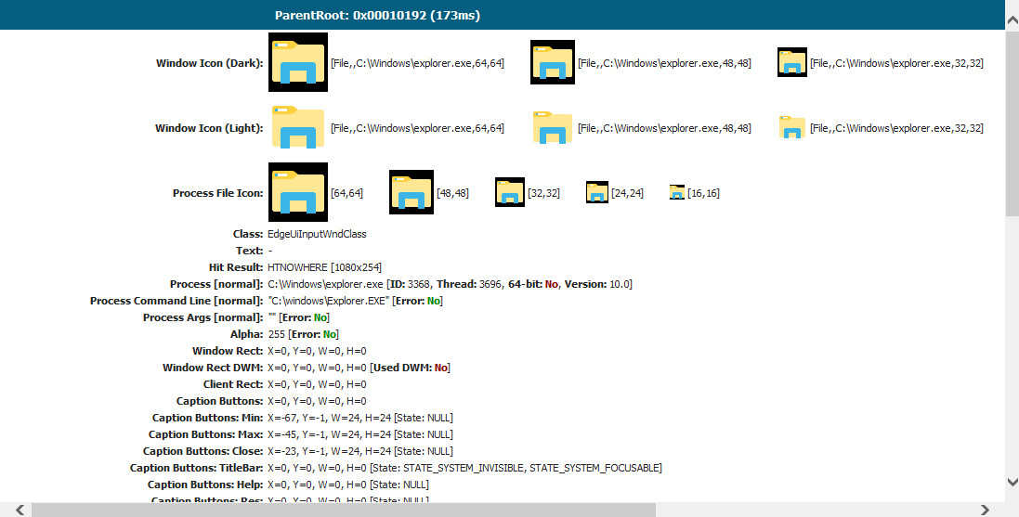The image size is (1019, 517).
Task: Click the 64x64 process file icon
Action: [x=297, y=192]
